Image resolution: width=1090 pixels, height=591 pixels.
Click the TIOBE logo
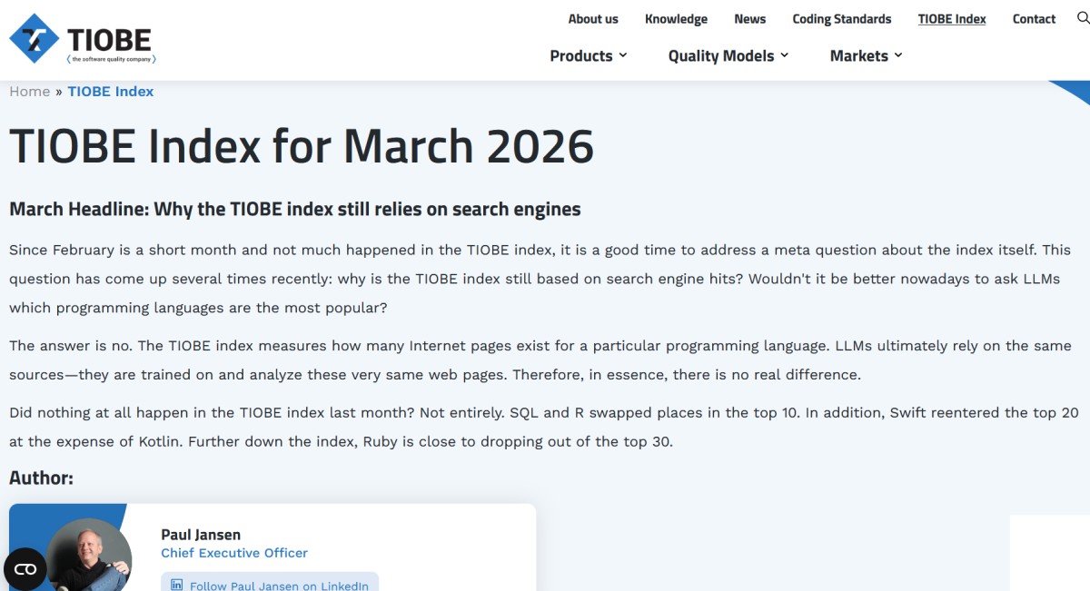point(82,39)
